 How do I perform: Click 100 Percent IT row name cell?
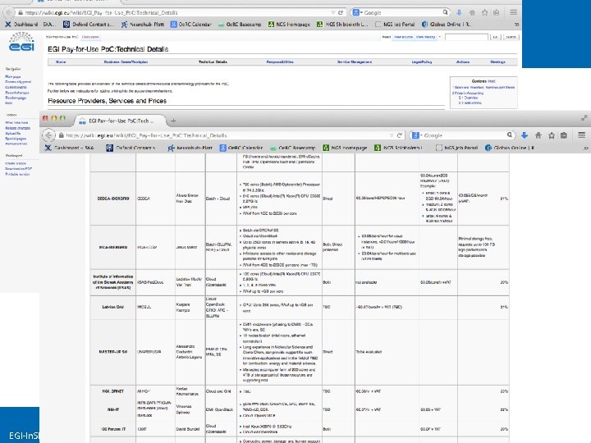pos(113,429)
